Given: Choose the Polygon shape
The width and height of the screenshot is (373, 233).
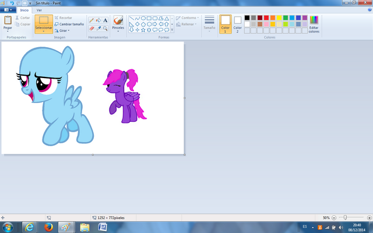Looking at the screenshot, I should click(x=161, y=18).
